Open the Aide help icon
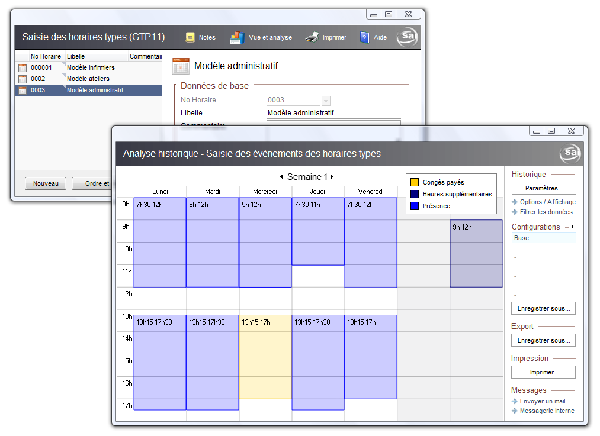The width and height of the screenshot is (600, 436). [x=365, y=37]
